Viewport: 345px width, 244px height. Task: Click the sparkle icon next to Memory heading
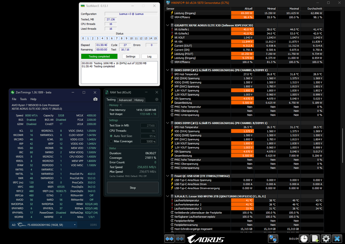click(121, 105)
